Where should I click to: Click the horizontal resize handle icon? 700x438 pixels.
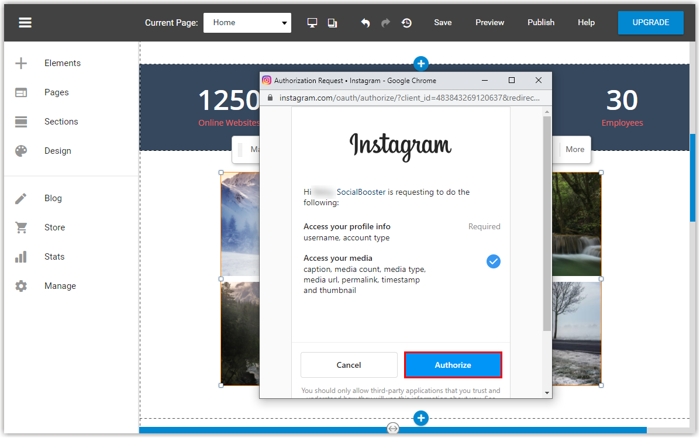393,429
